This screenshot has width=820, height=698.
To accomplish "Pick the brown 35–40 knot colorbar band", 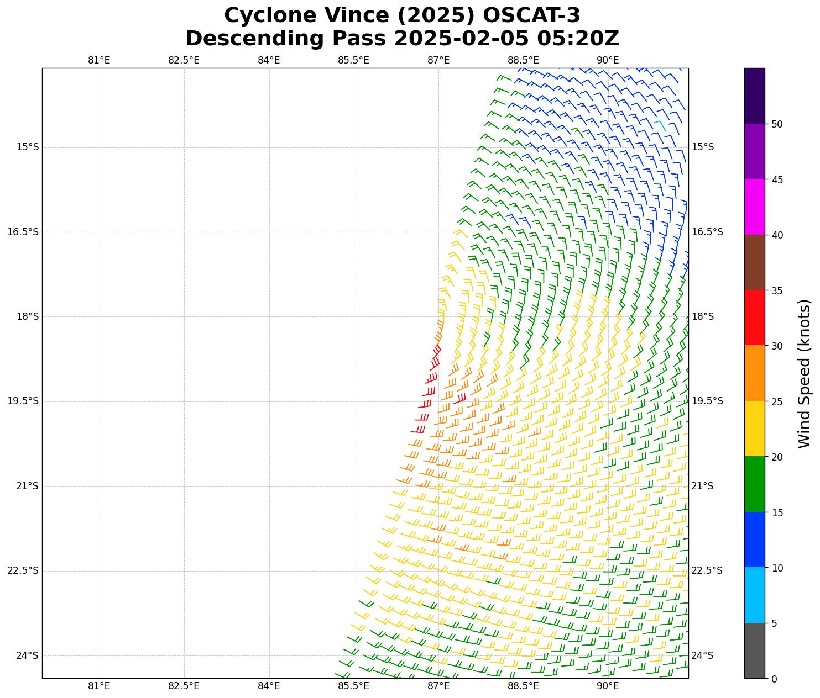I will pos(754,262).
